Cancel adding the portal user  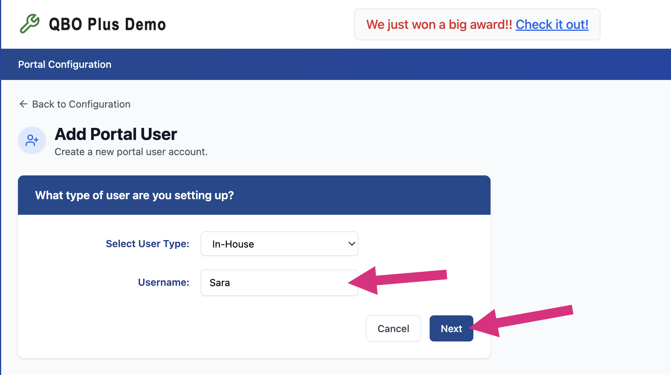tap(393, 328)
